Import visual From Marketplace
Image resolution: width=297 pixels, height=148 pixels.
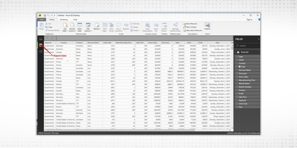coord(147,27)
